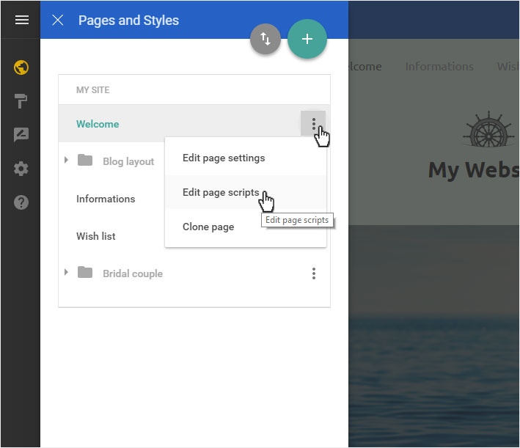Select the Wish list page
Screen dimensions: 520x448
tap(96, 236)
